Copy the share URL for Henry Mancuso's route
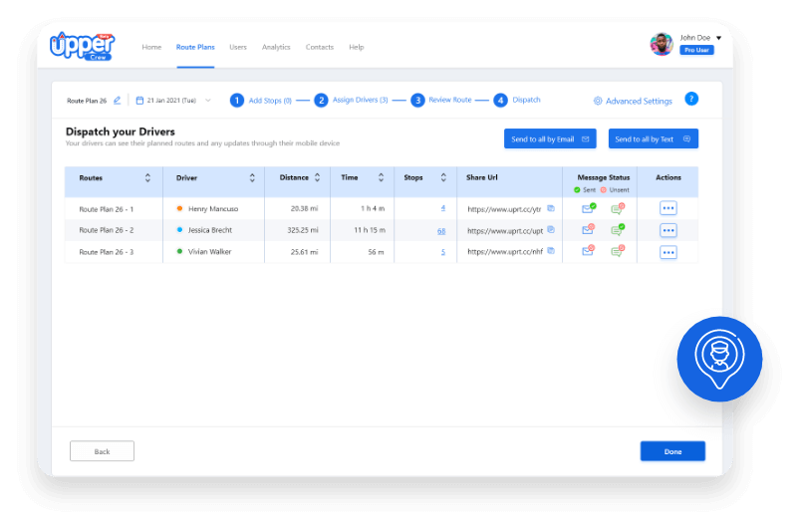800x529 pixels. [551, 208]
